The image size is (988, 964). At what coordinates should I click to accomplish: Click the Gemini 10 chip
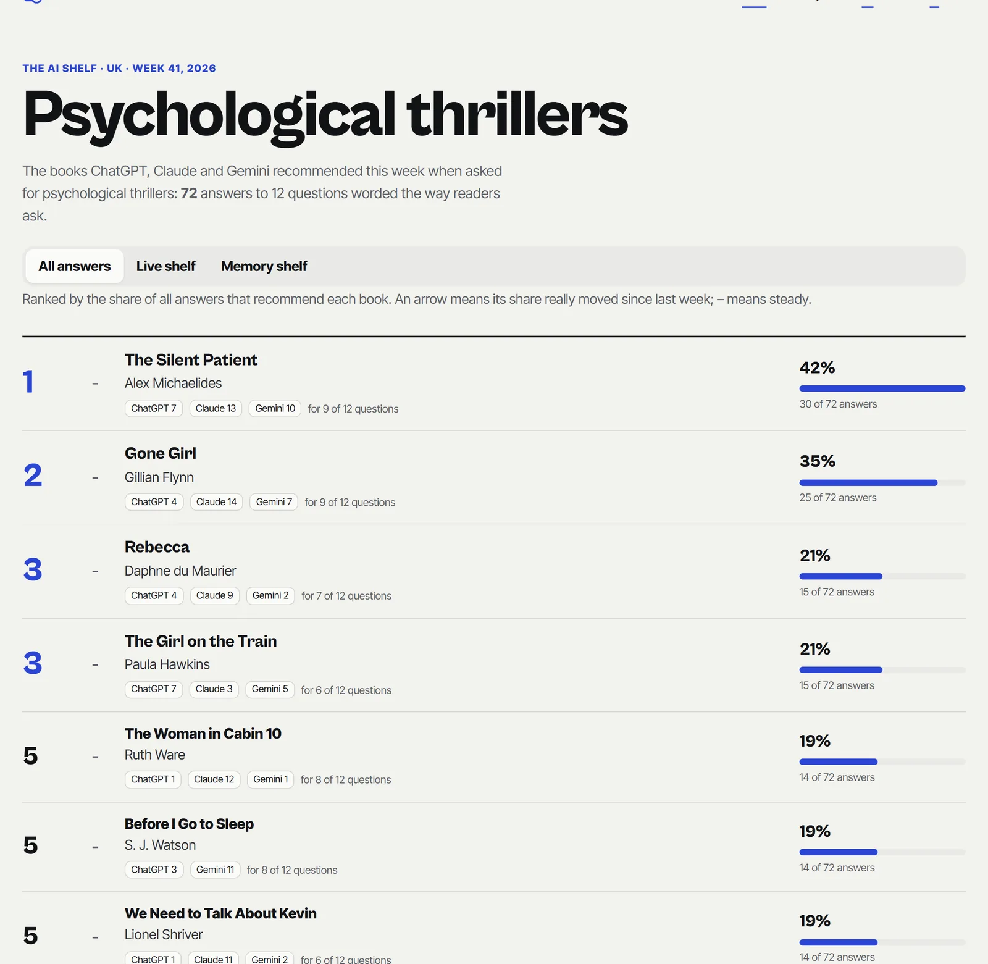click(275, 408)
